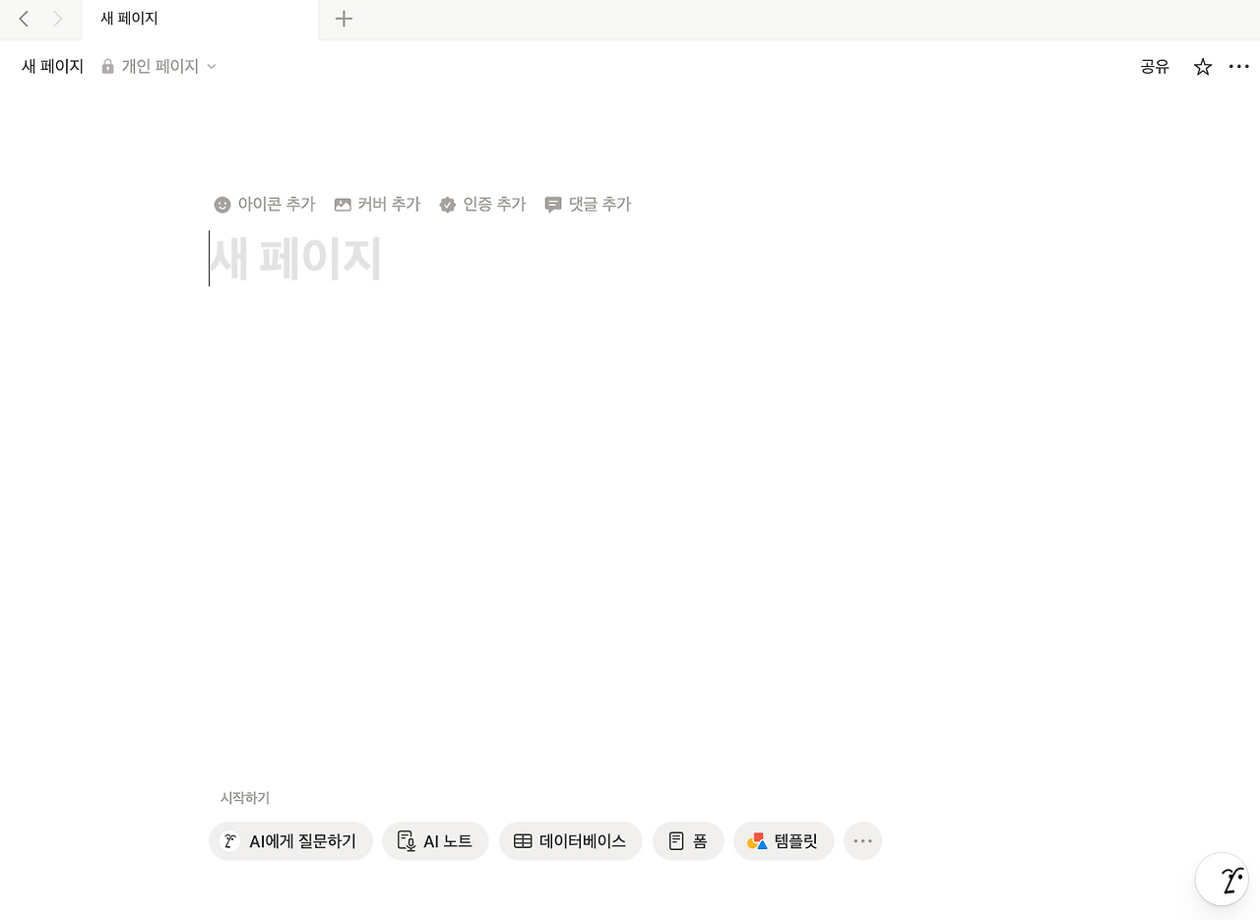
Task: Click the page title input field
Action: pyautogui.click(x=295, y=258)
